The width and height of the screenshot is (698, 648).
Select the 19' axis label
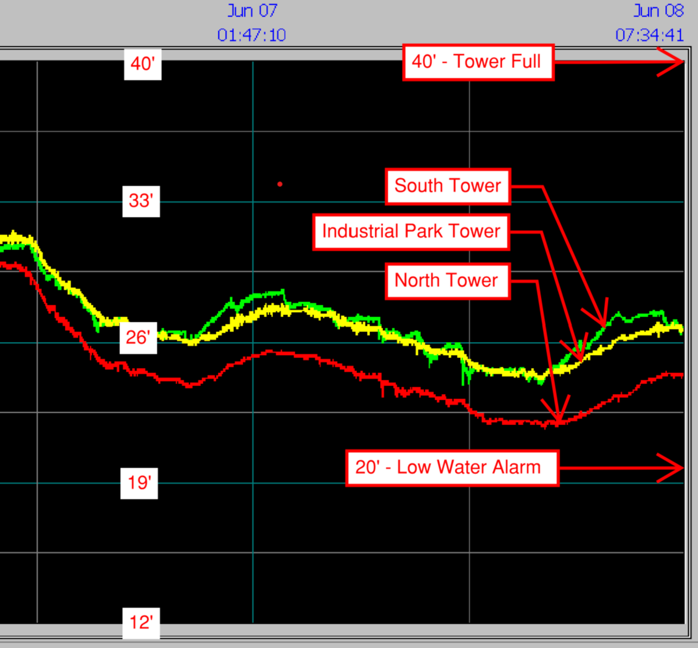139,483
